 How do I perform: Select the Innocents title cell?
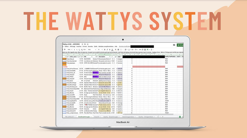(88, 109)
